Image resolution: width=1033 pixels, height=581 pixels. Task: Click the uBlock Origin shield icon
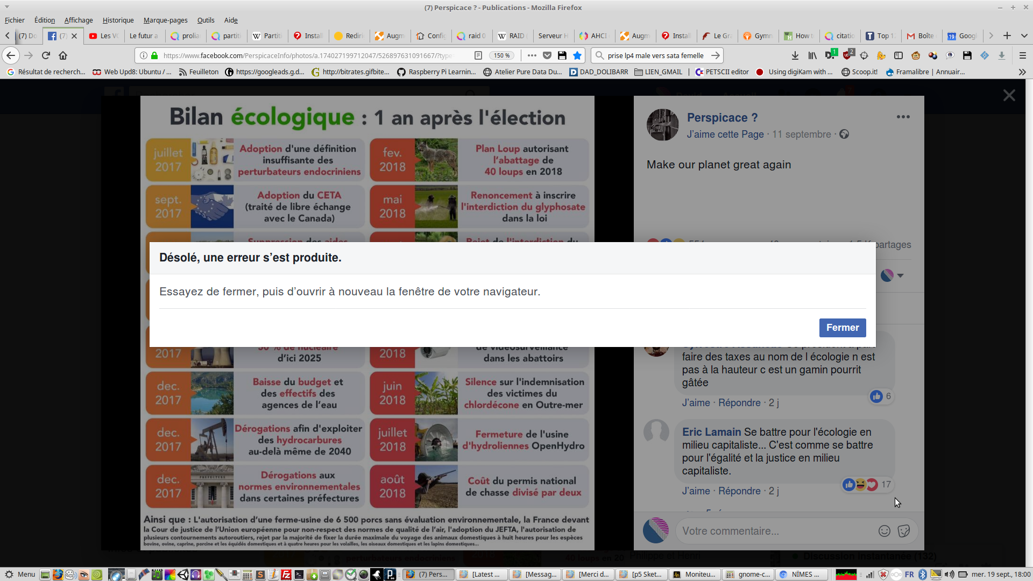point(847,55)
